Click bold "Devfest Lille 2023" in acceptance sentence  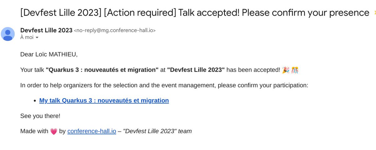tap(196, 70)
